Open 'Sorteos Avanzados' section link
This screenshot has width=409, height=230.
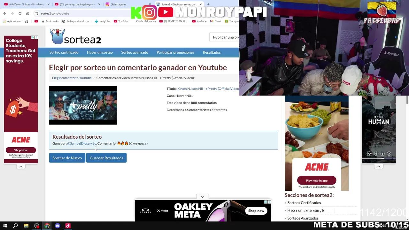pyautogui.click(x=303, y=218)
